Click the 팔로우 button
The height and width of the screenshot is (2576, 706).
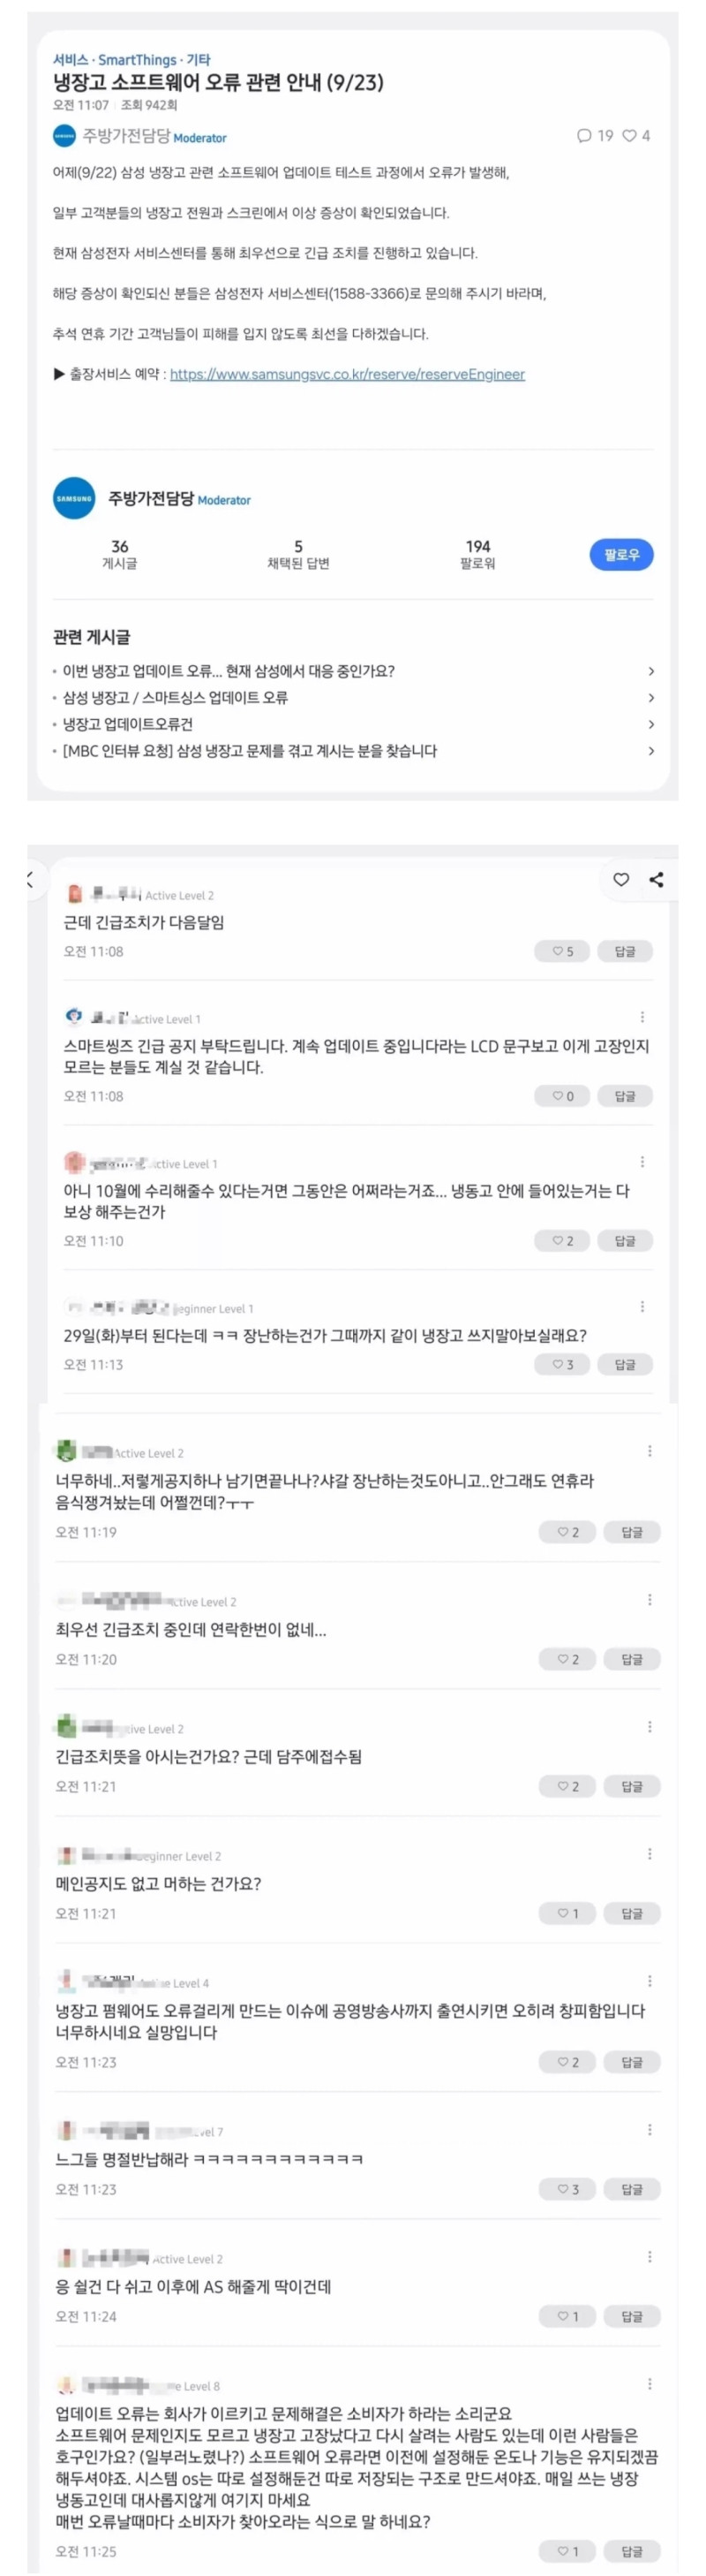621,554
